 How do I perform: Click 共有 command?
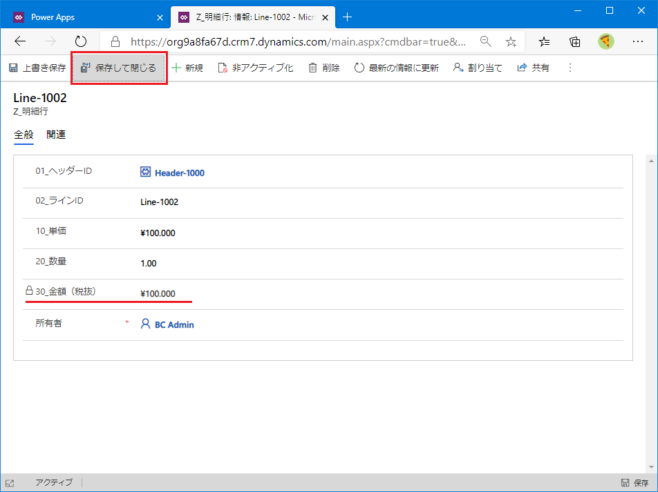point(534,68)
